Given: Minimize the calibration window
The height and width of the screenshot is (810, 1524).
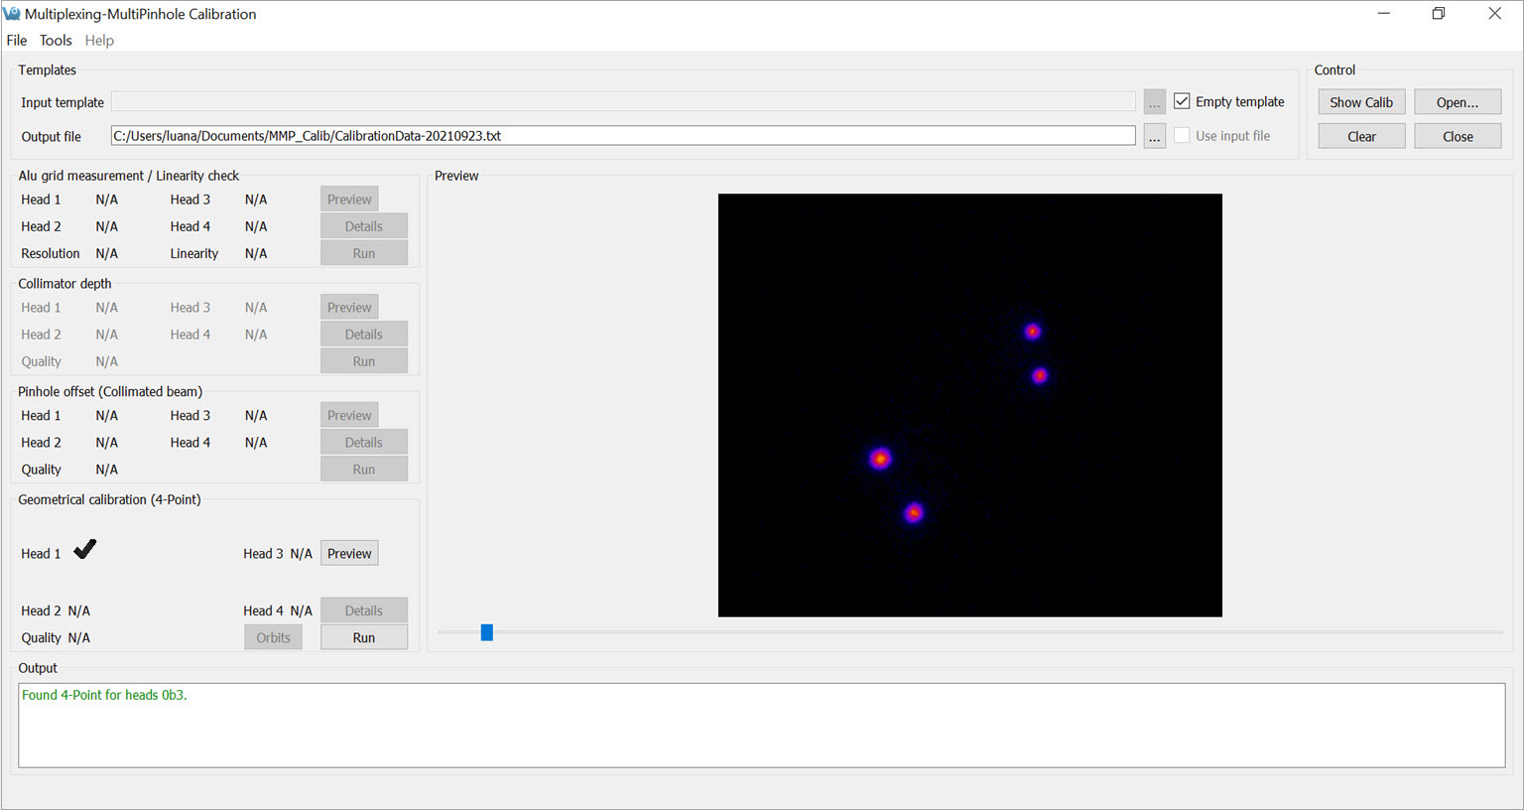Looking at the screenshot, I should click(1383, 14).
